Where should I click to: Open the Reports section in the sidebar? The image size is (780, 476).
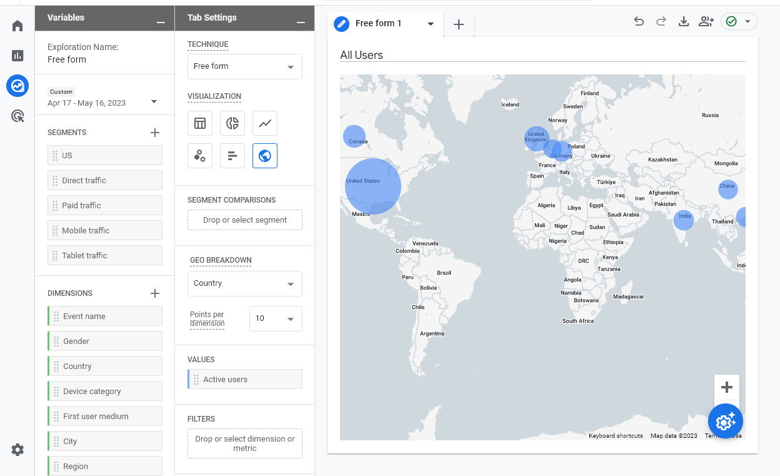coord(17,55)
